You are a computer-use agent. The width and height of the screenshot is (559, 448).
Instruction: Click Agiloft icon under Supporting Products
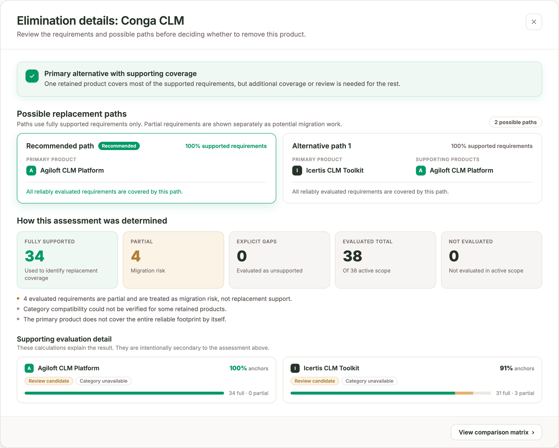click(x=421, y=170)
